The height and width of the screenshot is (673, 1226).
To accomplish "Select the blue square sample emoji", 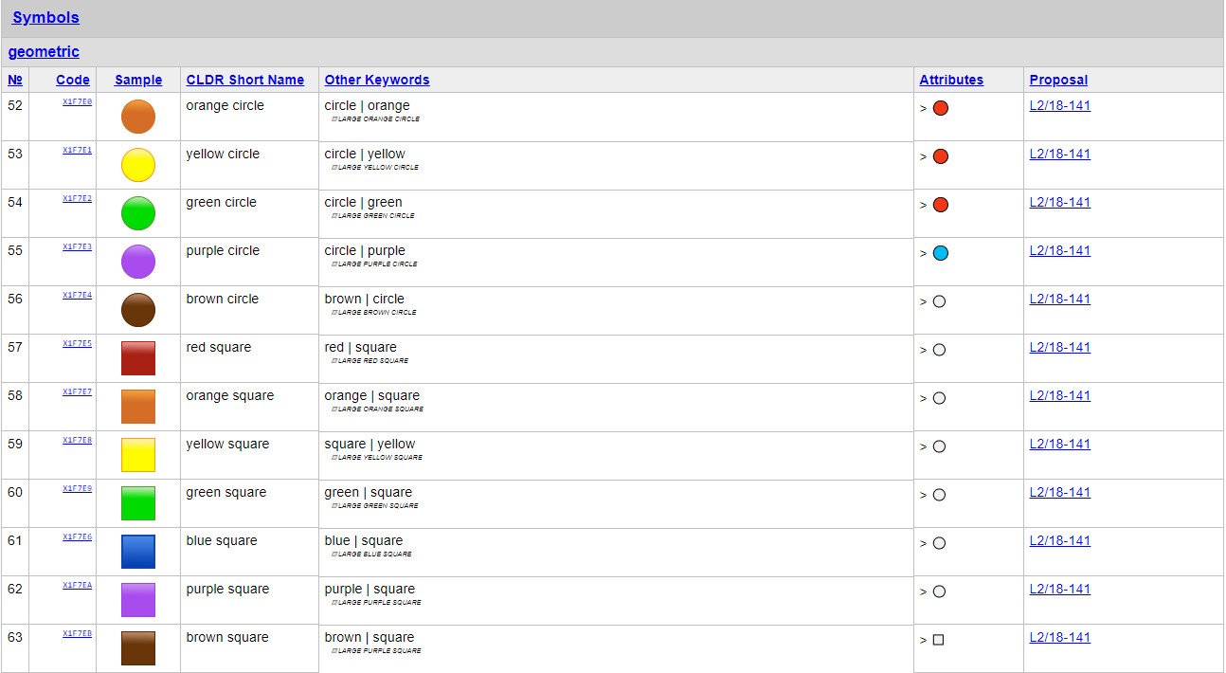I will click(138, 552).
